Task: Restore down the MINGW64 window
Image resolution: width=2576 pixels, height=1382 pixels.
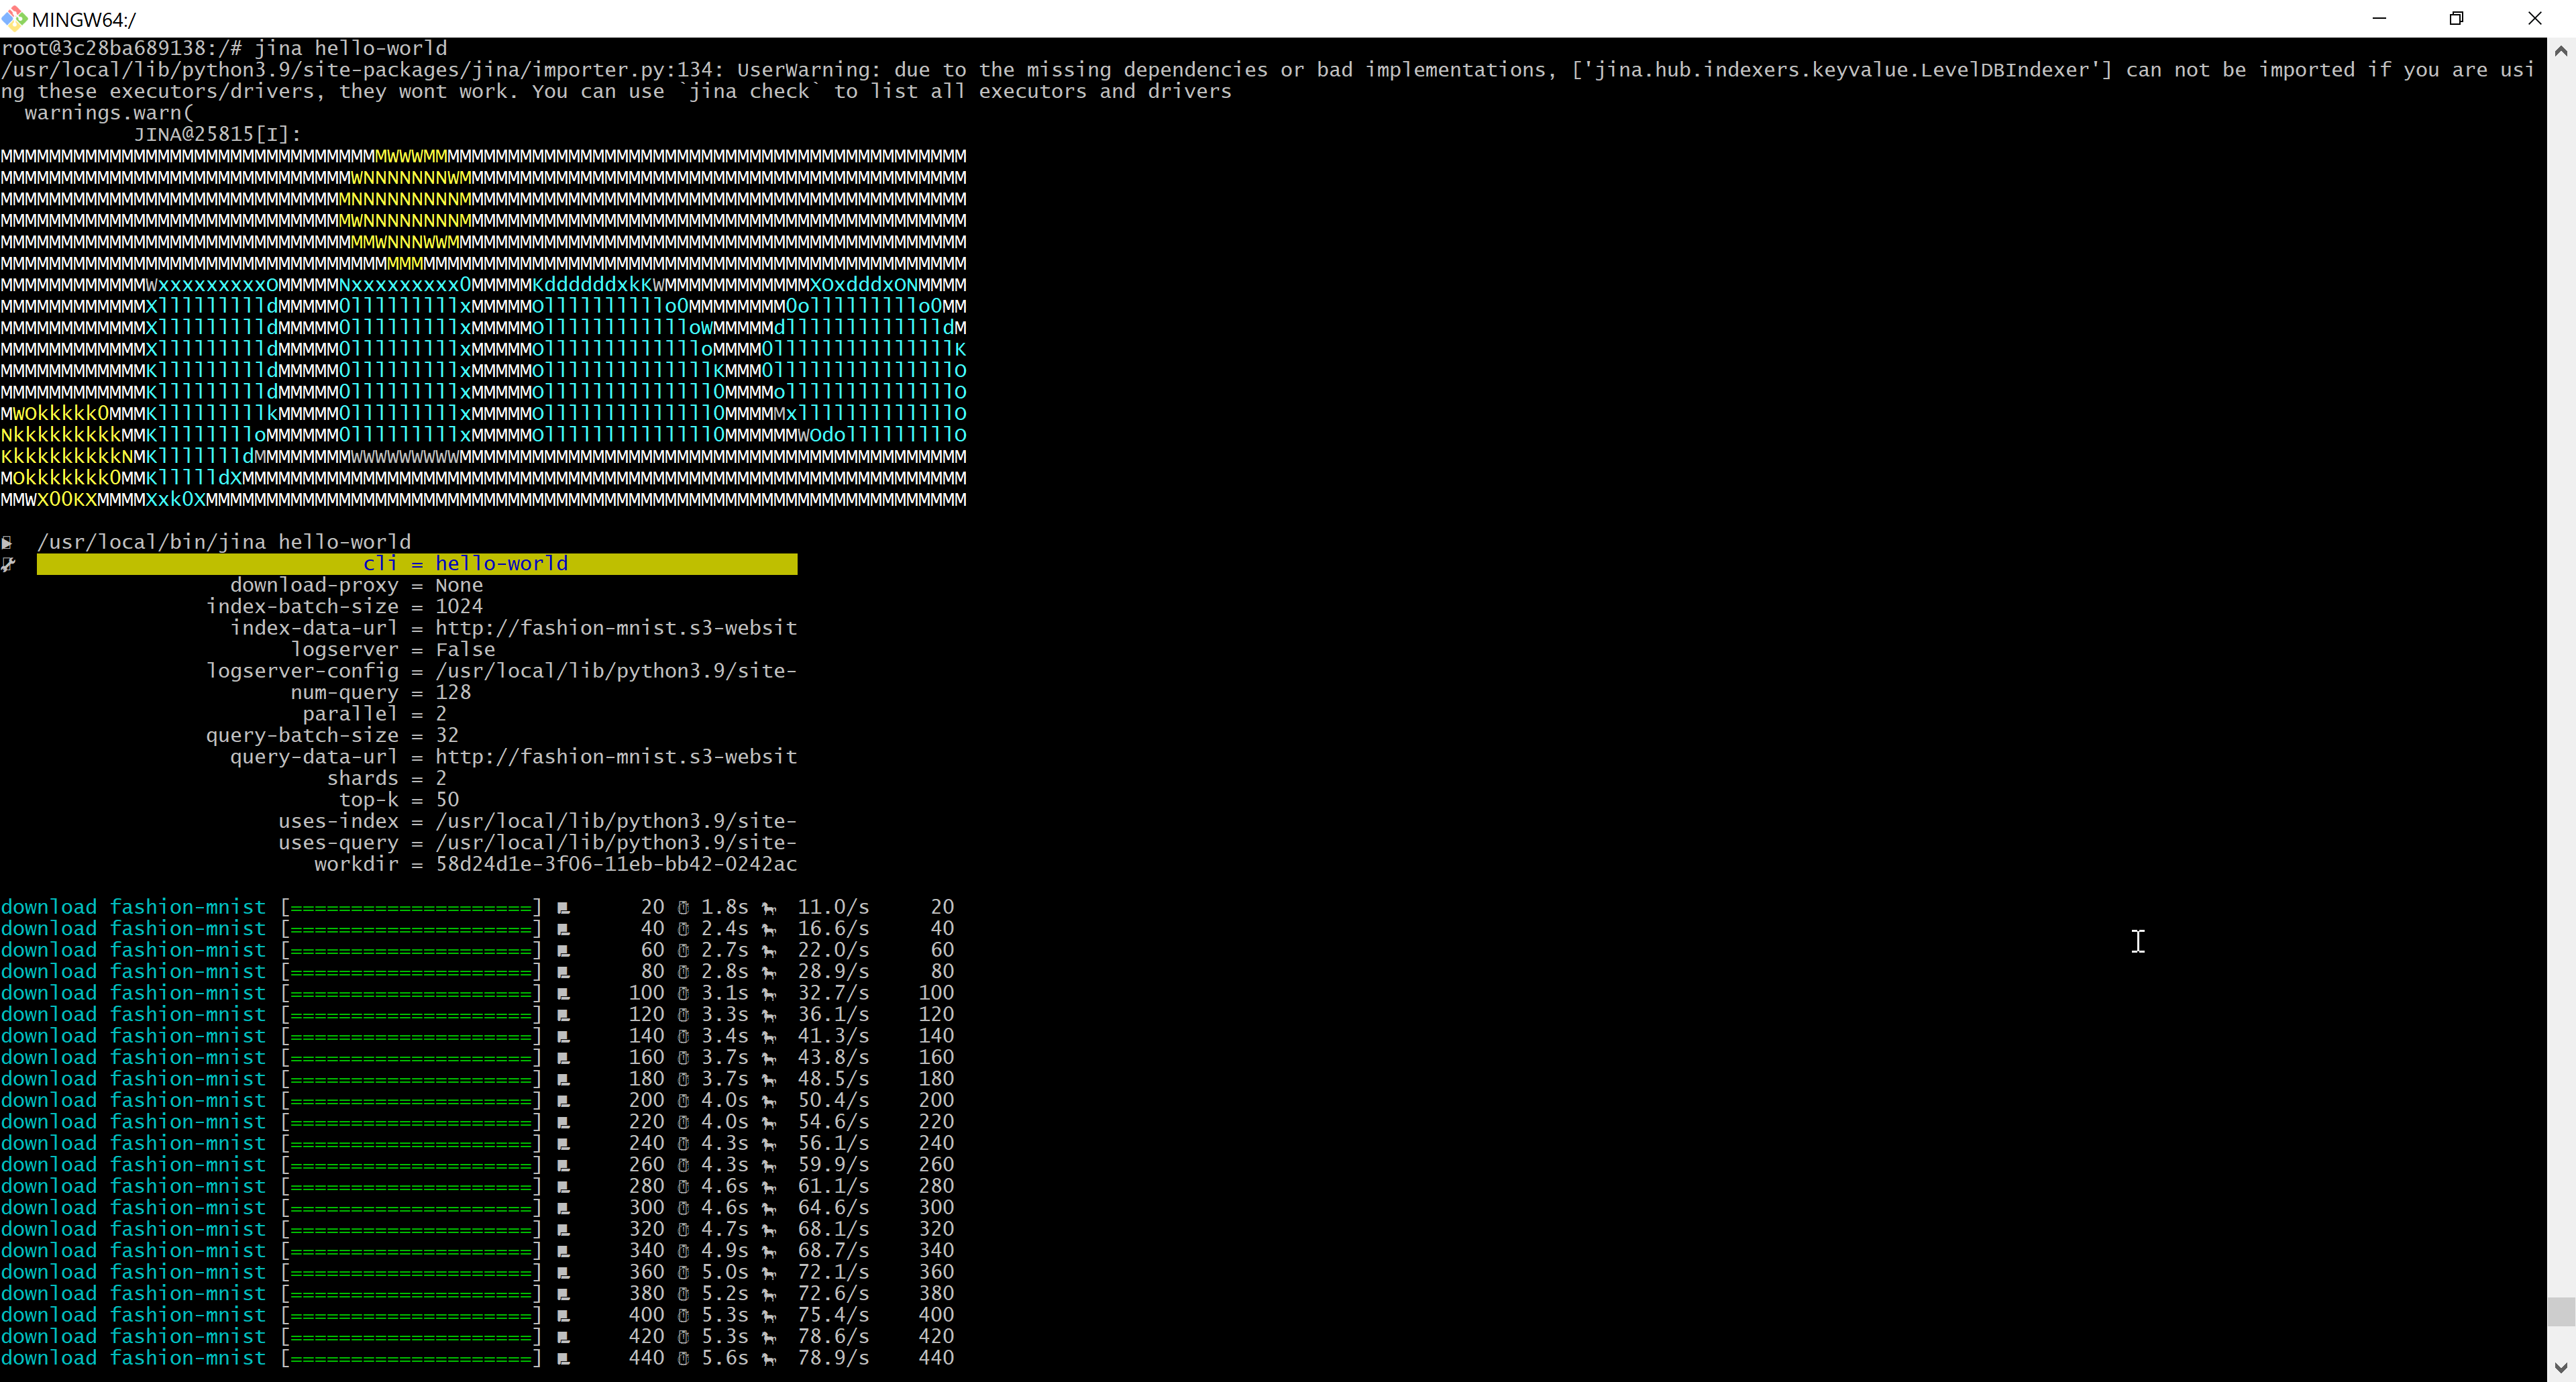Action: point(2456,18)
